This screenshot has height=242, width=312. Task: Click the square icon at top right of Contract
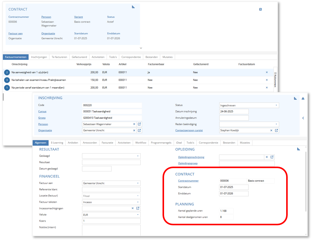click(x=260, y=9)
